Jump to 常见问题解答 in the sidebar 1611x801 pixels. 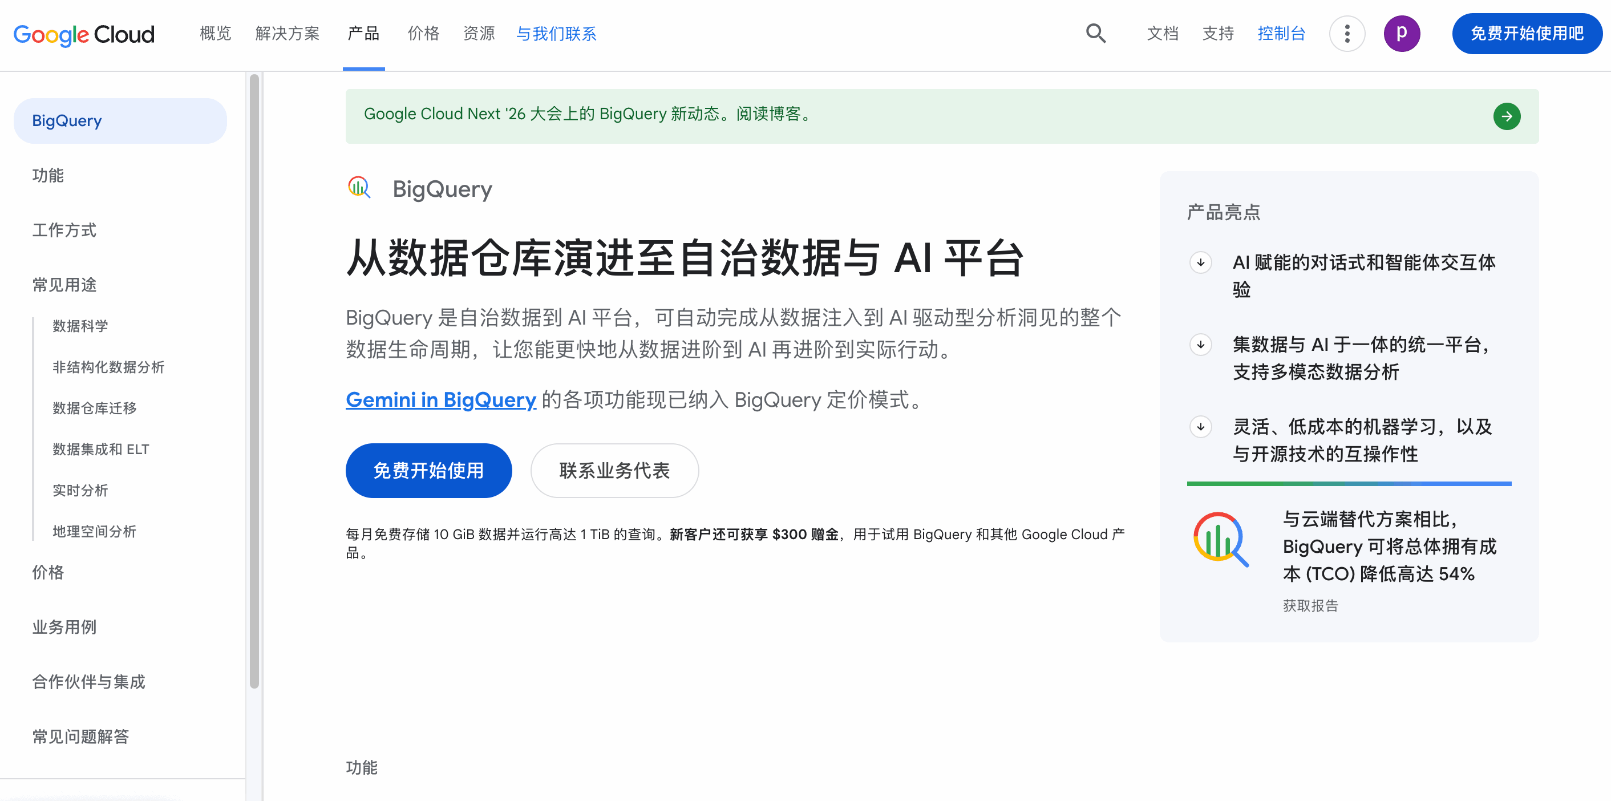click(x=80, y=737)
